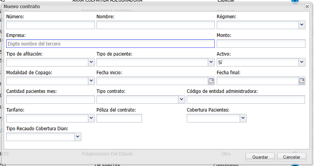Click the Guardar button
The height and width of the screenshot is (166, 314).
pos(260,157)
